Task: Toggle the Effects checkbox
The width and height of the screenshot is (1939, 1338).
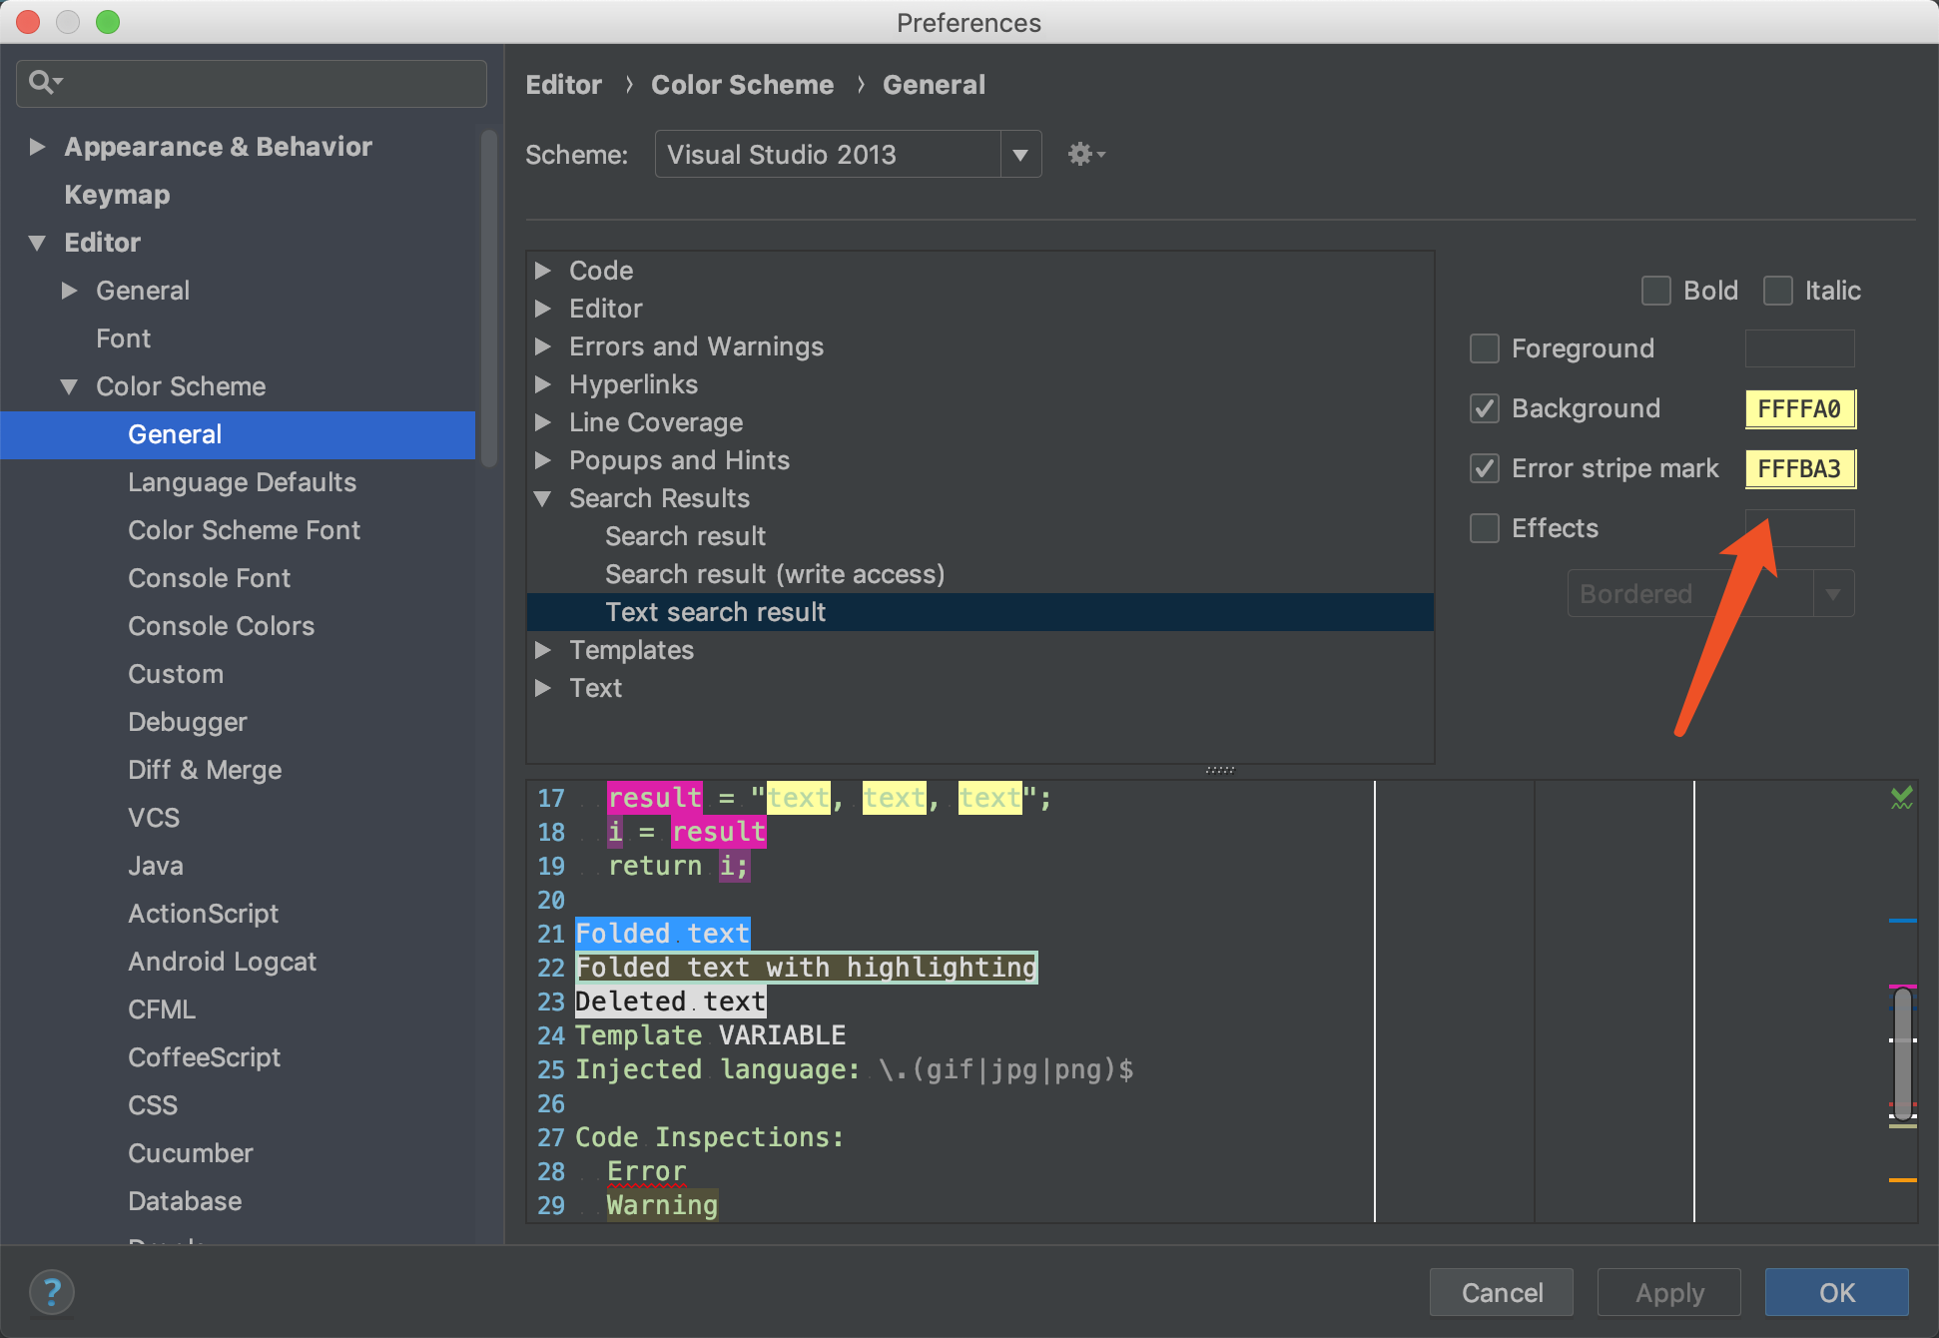Action: (1485, 528)
